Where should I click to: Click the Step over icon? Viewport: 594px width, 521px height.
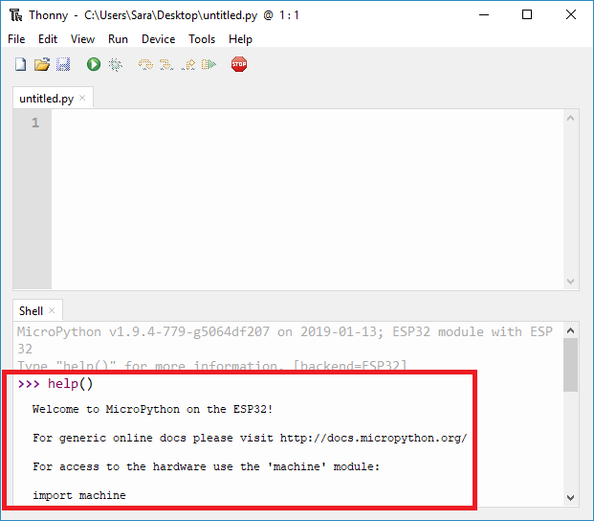pos(145,64)
